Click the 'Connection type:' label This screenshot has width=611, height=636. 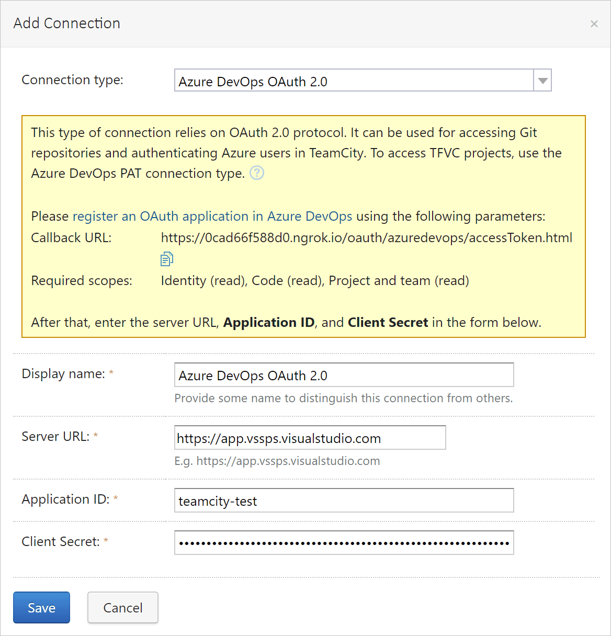(73, 79)
